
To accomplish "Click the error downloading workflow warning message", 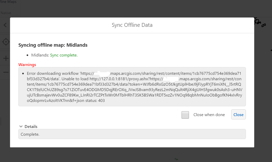I will pos(134,87).
